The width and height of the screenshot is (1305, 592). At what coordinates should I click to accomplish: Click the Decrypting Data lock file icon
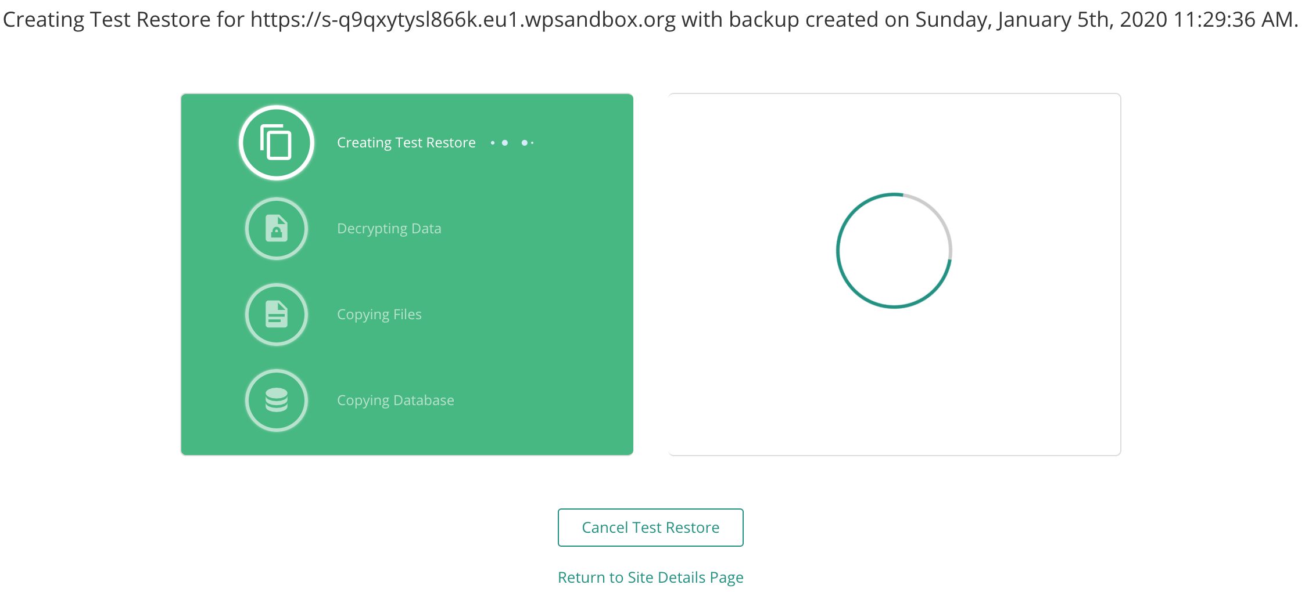277,229
